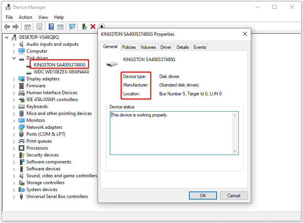The image size is (303, 223).
Task: Select KINGSTON SA400S37480G disk drive
Action: pos(60,65)
